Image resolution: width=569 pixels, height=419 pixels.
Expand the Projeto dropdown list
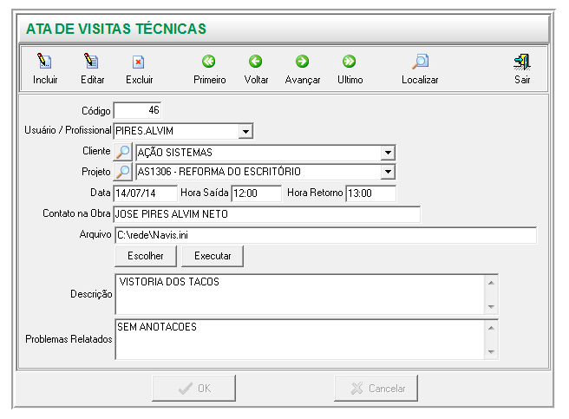tap(387, 172)
